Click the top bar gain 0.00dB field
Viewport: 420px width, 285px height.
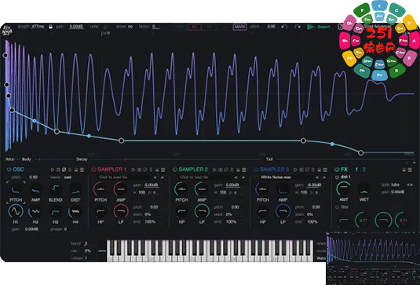point(76,27)
